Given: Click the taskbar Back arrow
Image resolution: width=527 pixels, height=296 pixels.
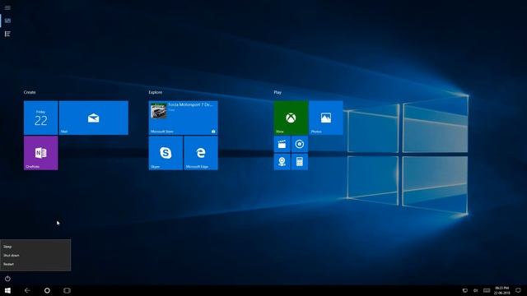Looking at the screenshot, I should (27, 290).
